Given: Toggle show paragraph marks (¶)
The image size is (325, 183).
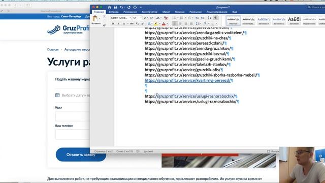Looking at the screenshot, I should click(x=215, y=18).
